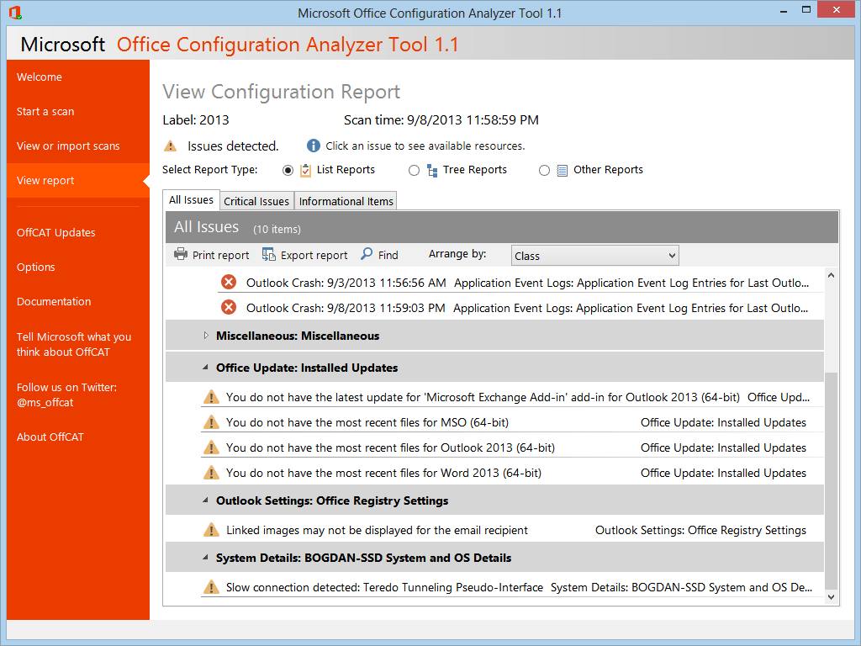The width and height of the screenshot is (861, 646).
Task: Click red error icon for 9/8/2013 Outlook crash
Action: [229, 307]
